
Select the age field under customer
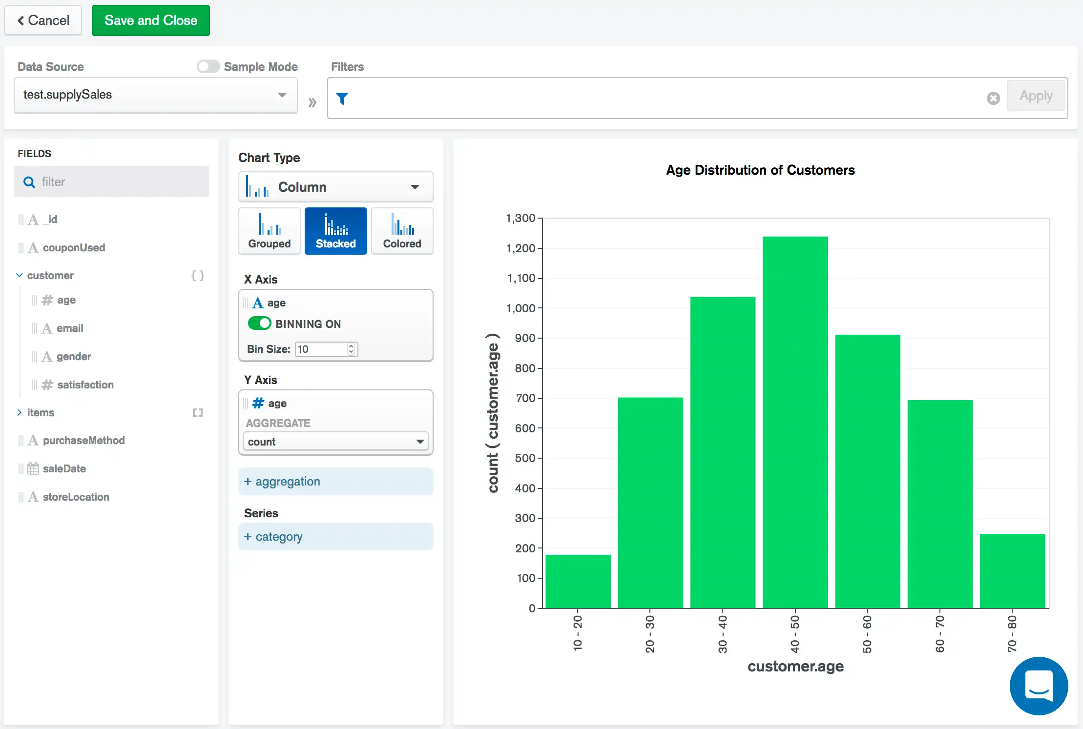pos(67,300)
